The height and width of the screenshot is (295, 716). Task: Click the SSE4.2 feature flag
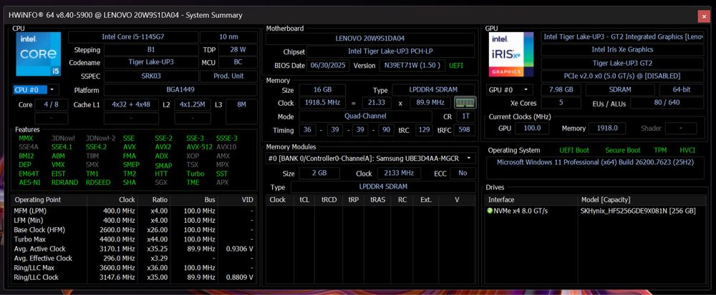[x=95, y=147]
